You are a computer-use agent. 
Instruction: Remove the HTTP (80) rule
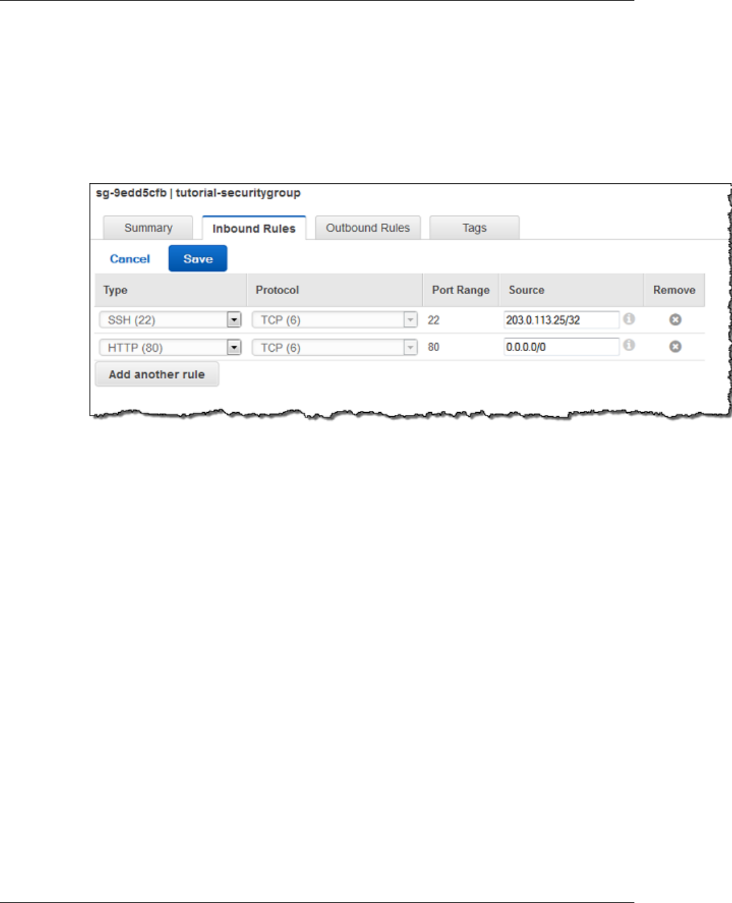coord(675,346)
